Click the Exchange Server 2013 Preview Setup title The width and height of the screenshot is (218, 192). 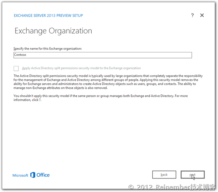click(x=48, y=16)
